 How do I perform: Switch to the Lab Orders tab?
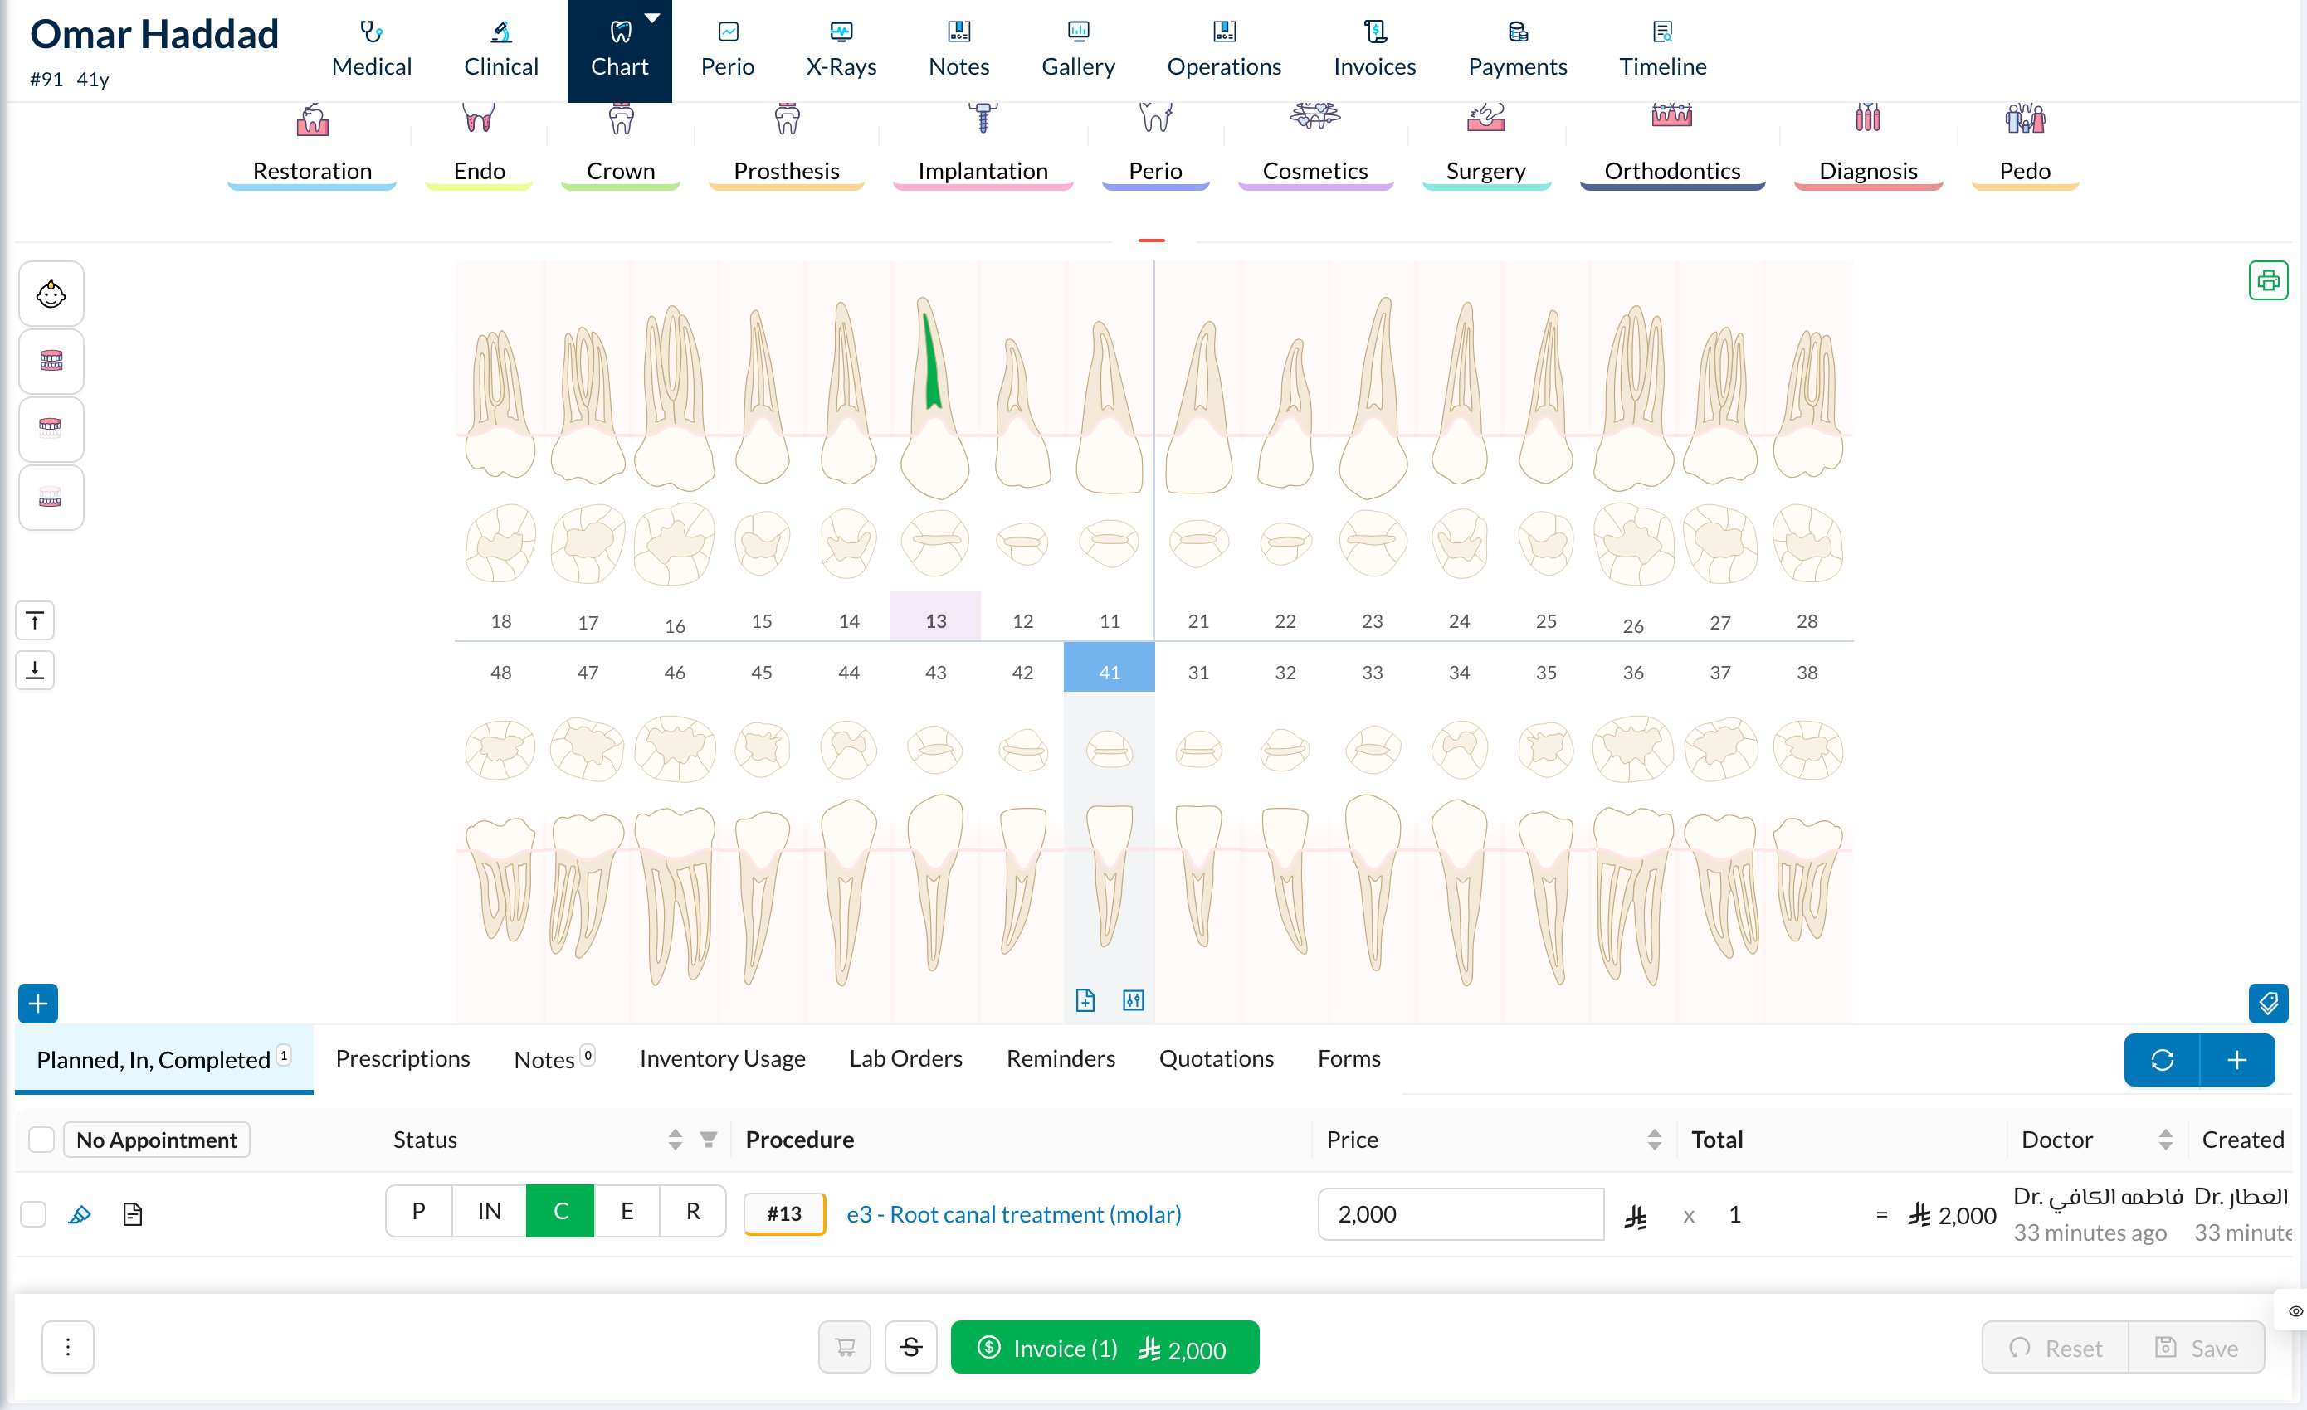[905, 1058]
